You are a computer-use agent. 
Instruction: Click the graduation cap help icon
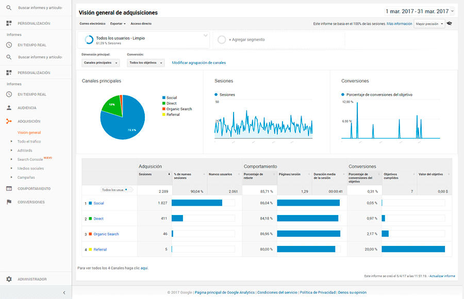tap(450, 24)
